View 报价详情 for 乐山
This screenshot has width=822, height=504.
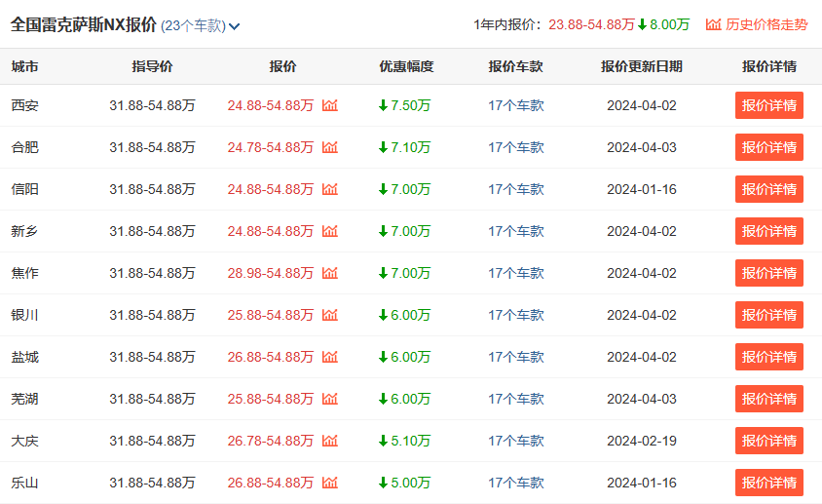point(768,483)
